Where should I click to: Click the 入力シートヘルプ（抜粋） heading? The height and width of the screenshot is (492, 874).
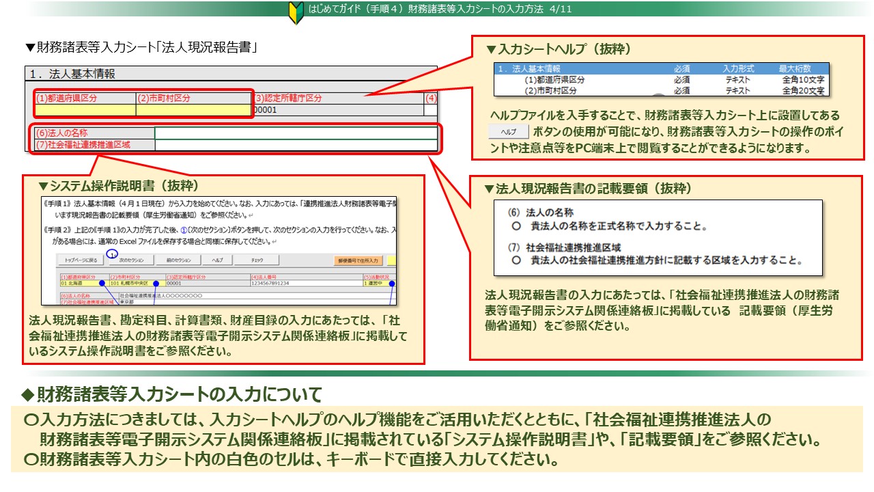(x=558, y=50)
